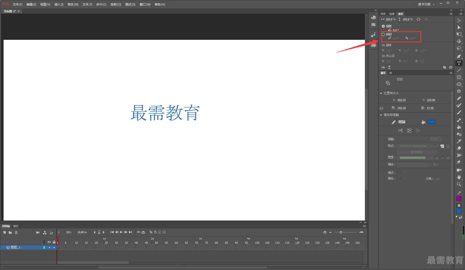465x270 pixels.
Task: Select the Ink Bottle tool
Action: (459, 134)
